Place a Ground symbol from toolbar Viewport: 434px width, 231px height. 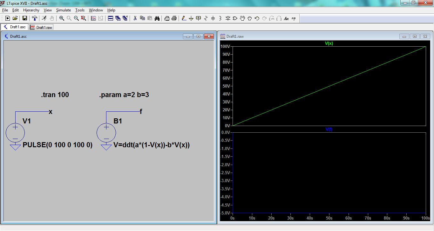tap(191, 18)
